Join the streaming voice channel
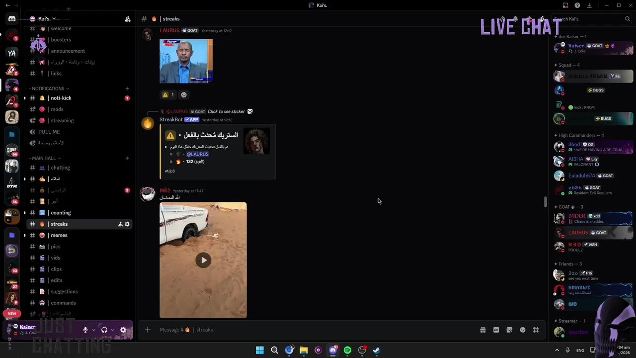 (79, 121)
